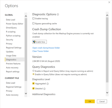The image size is (112, 108).
Task: Open crash dump/traces folder link
Action: [46, 48]
